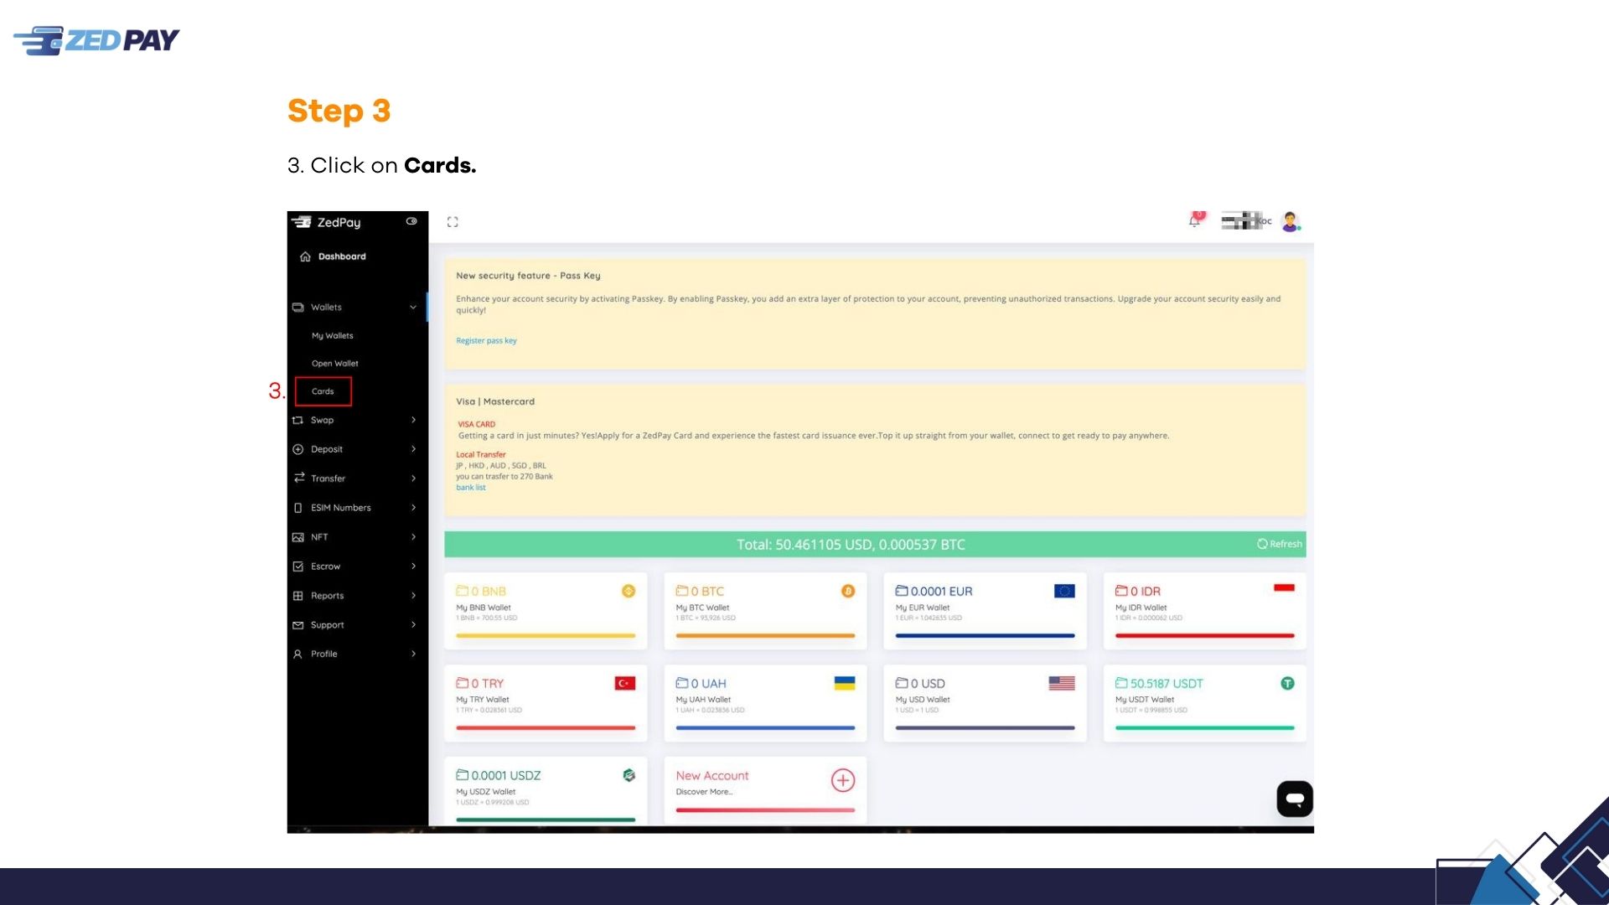Click the USD flag icon
Screen dimensions: 1609x905
(x=1062, y=684)
